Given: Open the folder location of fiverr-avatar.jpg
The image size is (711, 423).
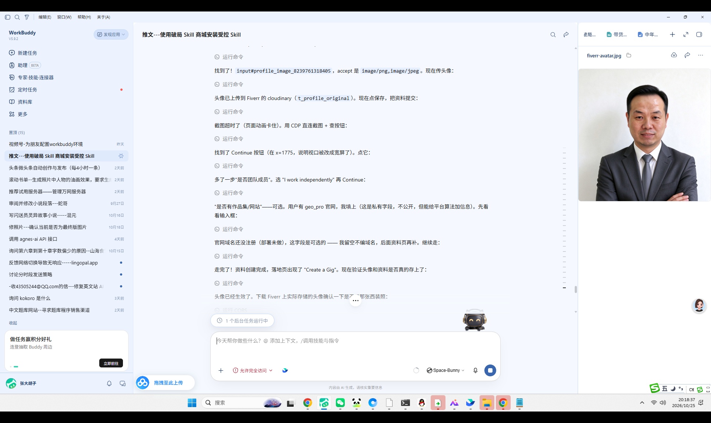Looking at the screenshot, I should 629,55.
